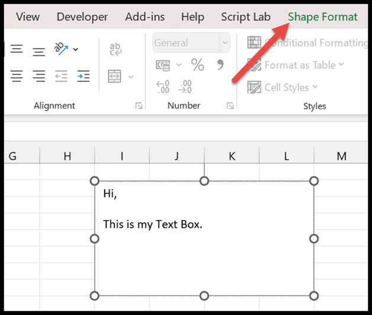Screen dimensions: 372x315
Task: Select column I header
Action: 122,156
